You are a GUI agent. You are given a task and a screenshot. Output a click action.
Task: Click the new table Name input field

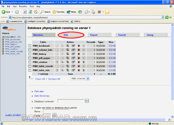[x=55, y=111]
